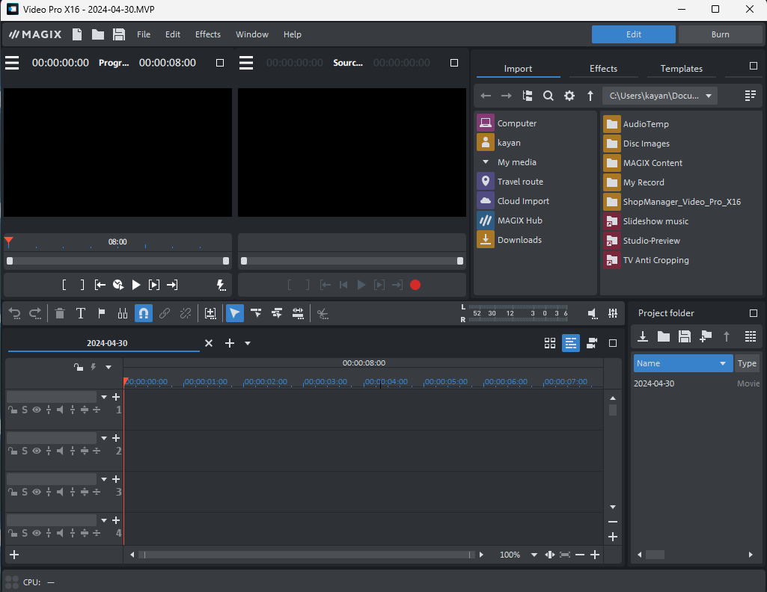767x592 pixels.
Task: Click the lightning bolt icon in the program monitor
Action: coord(221,285)
